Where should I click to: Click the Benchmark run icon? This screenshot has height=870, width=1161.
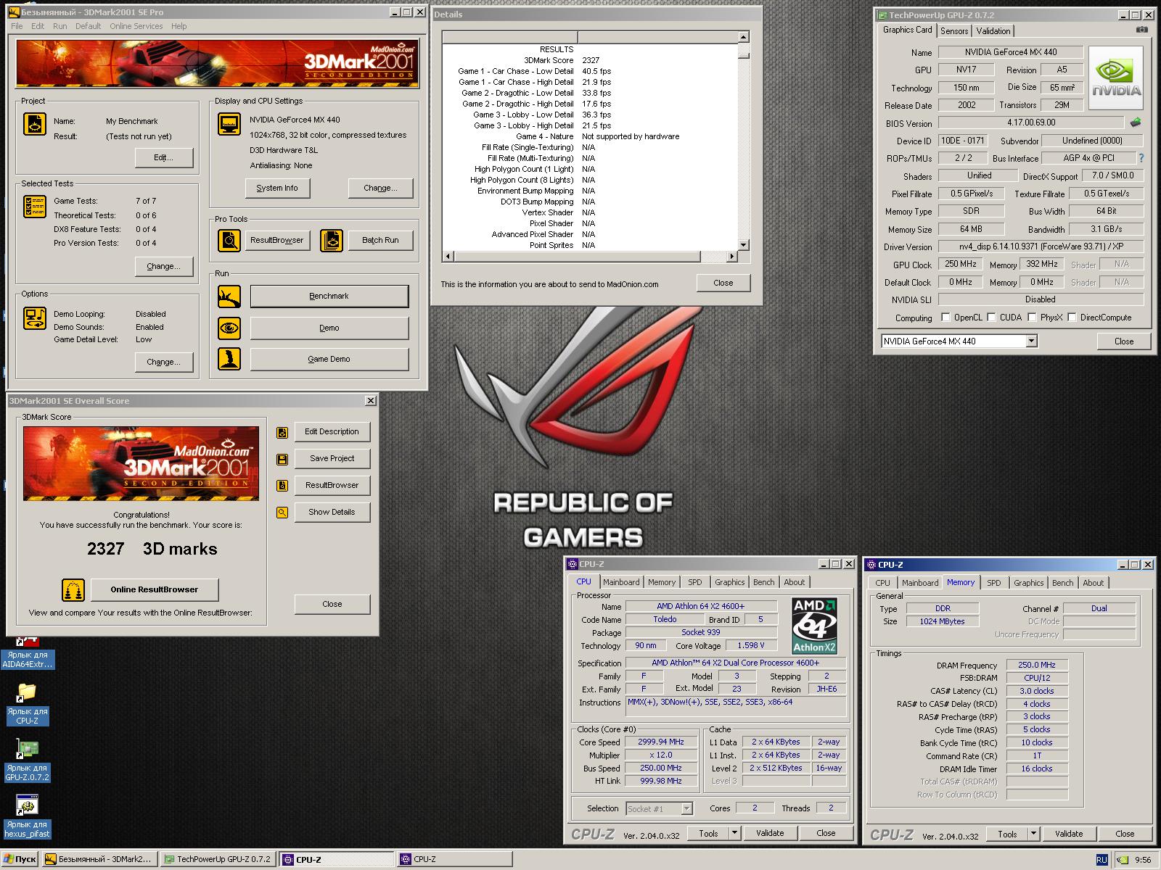pyautogui.click(x=229, y=296)
